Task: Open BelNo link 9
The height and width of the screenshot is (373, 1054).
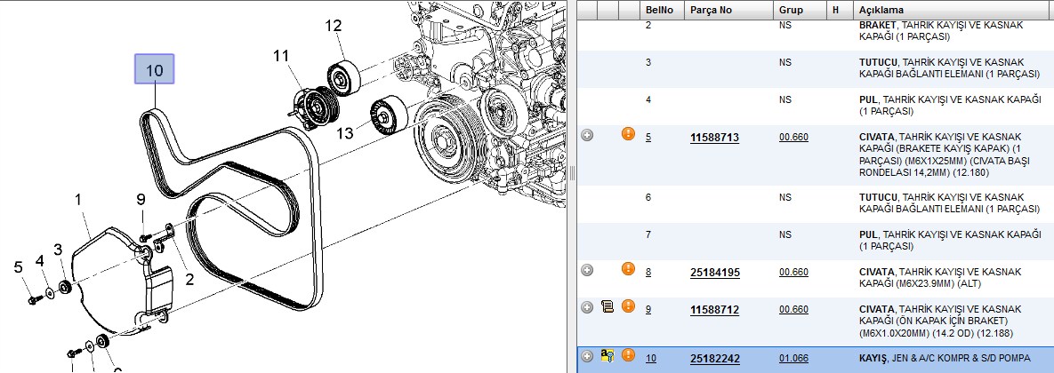Action: pyautogui.click(x=648, y=309)
